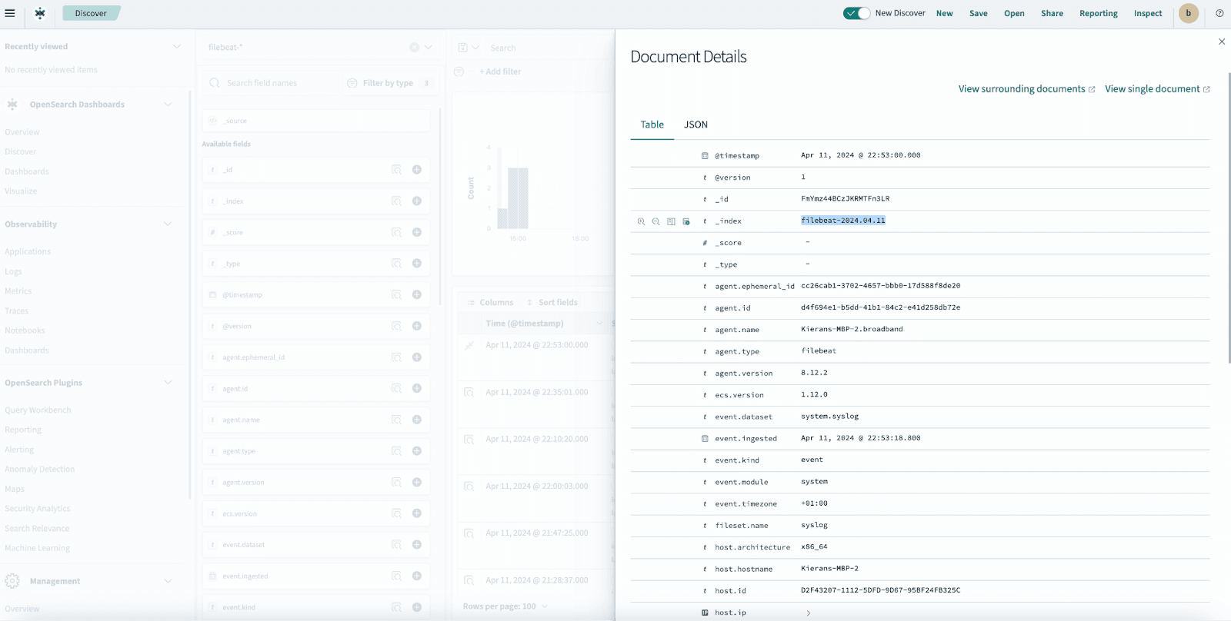Viewport: 1231px width, 621px height.
Task: Toggle _index column in table
Action: [671, 221]
